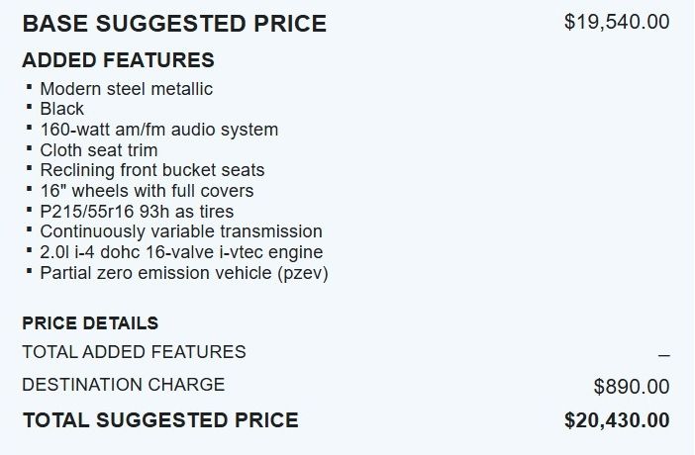Click the Cloth seat trim item

coord(98,150)
